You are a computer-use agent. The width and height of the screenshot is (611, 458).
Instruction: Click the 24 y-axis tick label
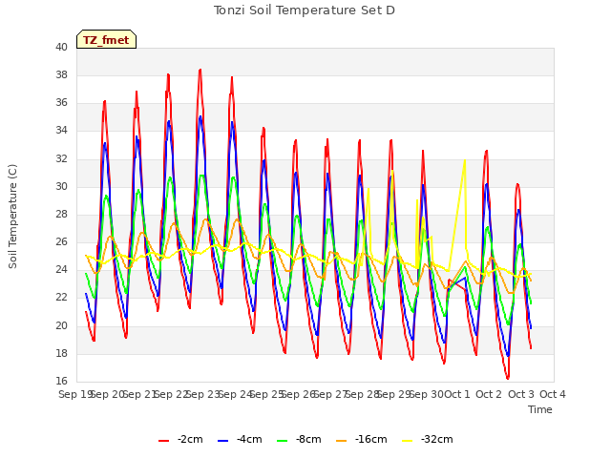(x=61, y=270)
